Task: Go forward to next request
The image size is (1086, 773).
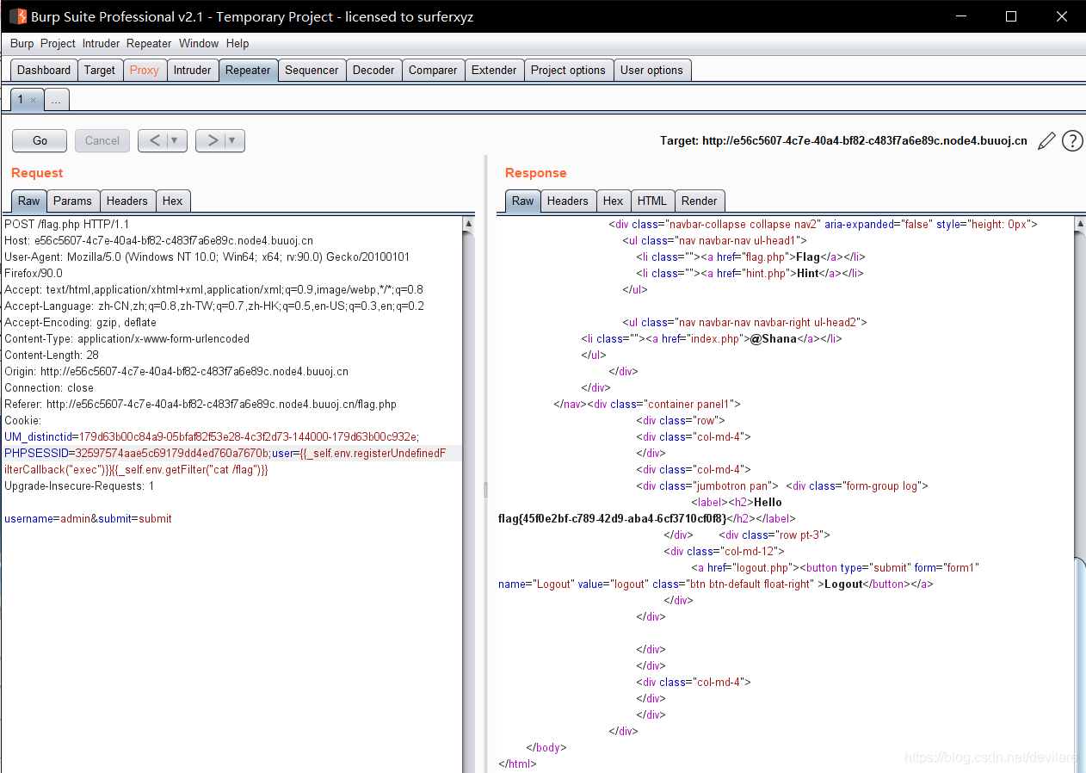Action: tap(212, 140)
